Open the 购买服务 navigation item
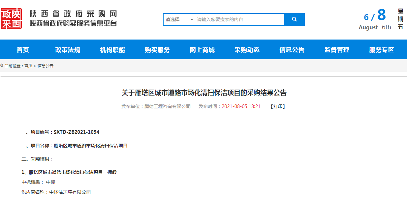The width and height of the screenshot is (407, 197). (x=157, y=50)
